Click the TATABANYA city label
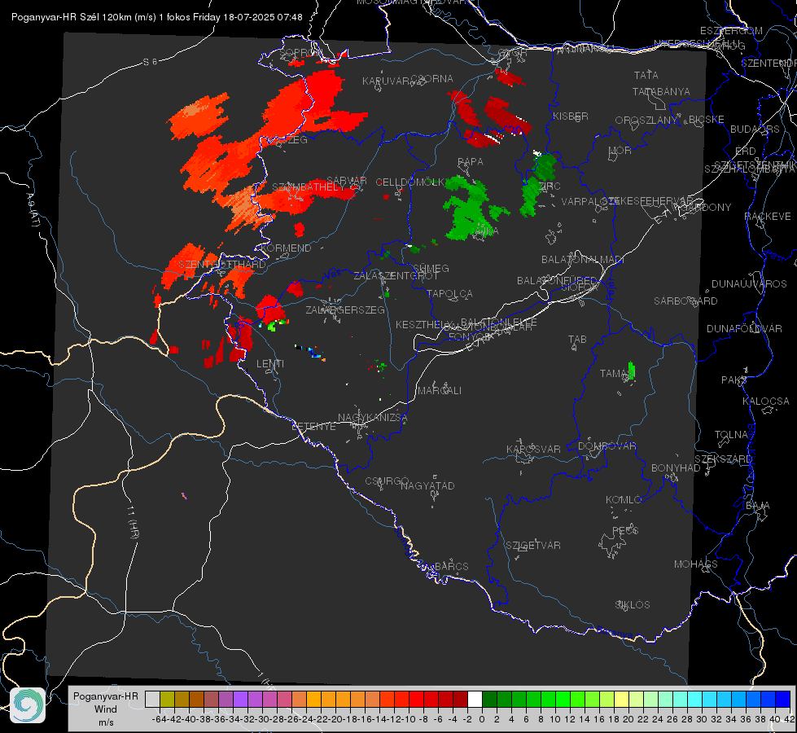 point(661,91)
